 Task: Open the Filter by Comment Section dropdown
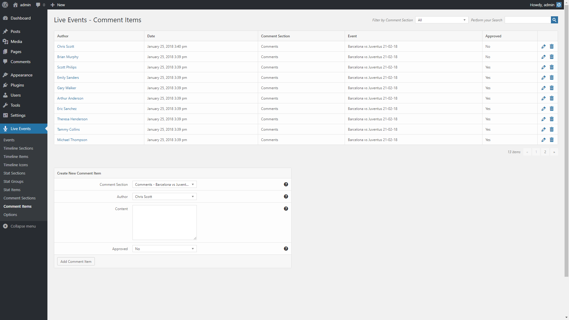(441, 20)
